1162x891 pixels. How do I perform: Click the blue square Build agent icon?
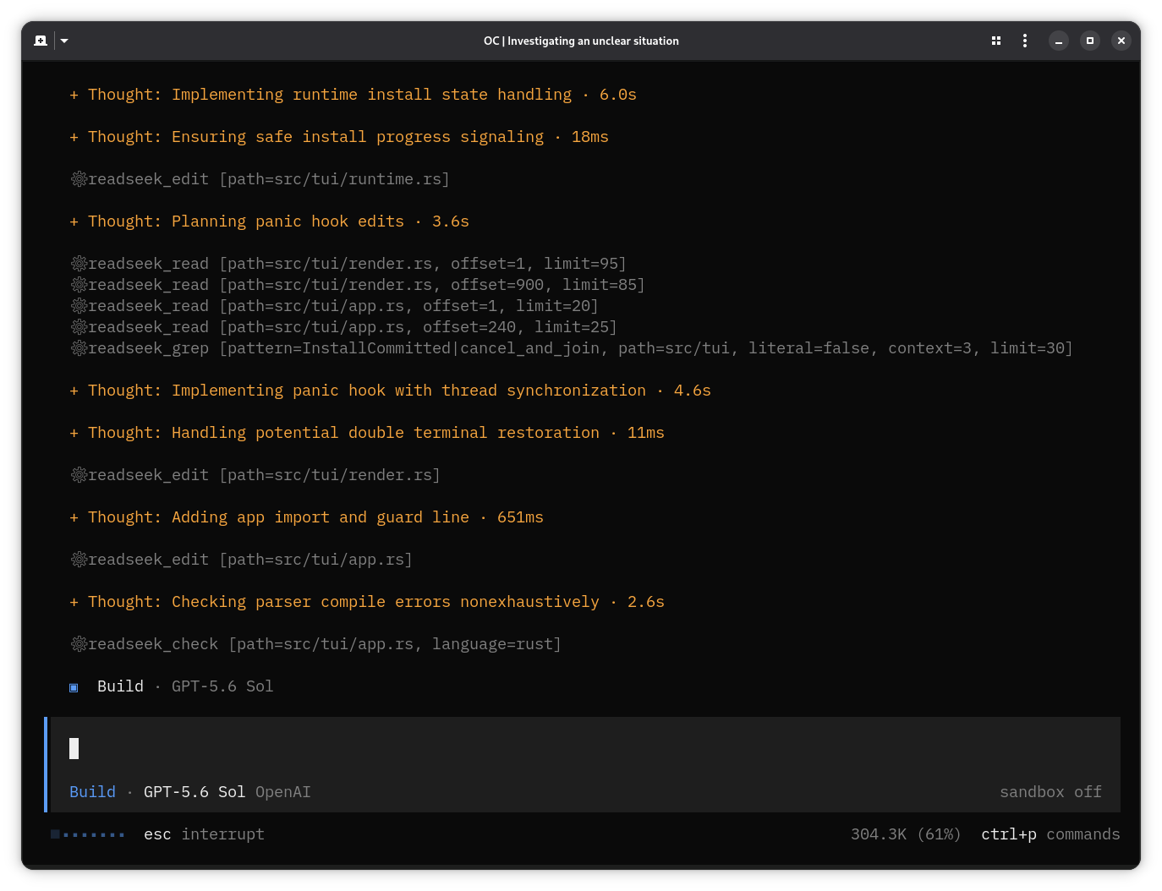[x=74, y=687]
